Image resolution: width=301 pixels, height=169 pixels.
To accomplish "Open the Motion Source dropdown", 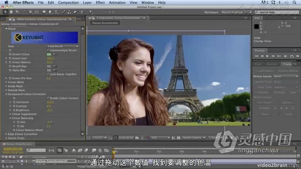I will (286, 77).
